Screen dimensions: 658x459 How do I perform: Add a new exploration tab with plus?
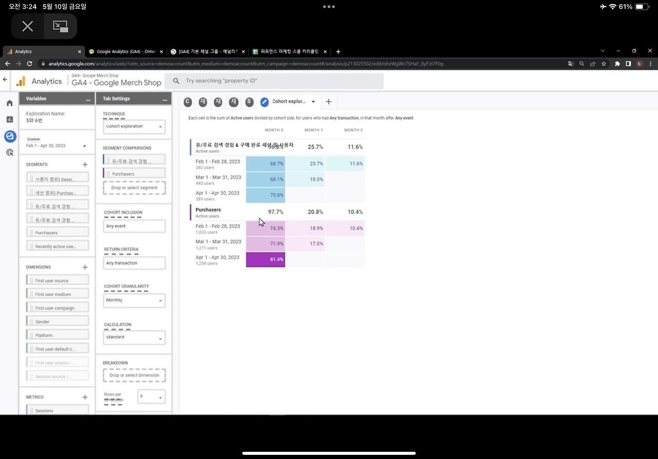click(329, 102)
